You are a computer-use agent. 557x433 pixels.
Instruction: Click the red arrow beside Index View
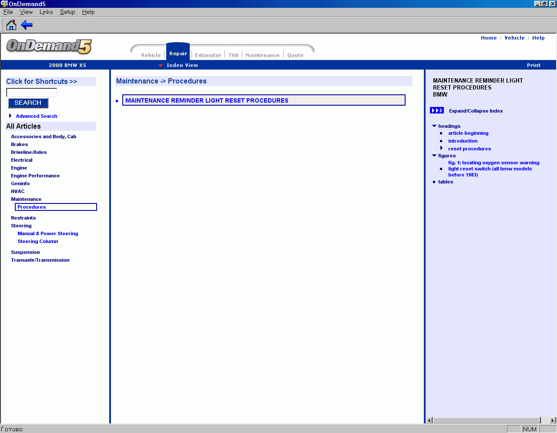[x=161, y=66]
